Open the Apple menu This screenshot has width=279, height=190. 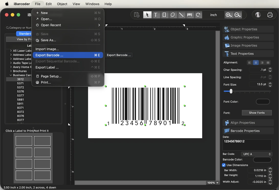[x=7, y=4]
